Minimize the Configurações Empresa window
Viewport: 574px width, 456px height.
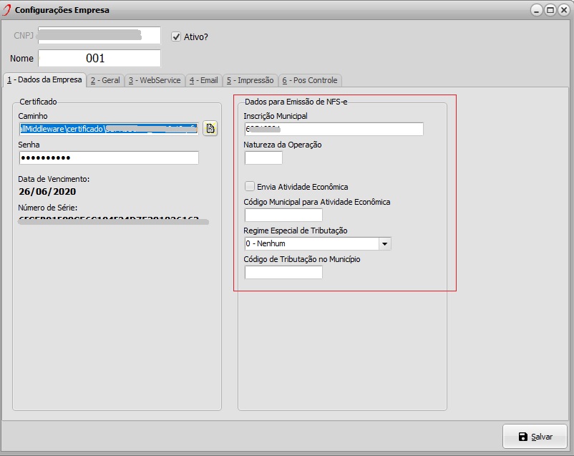coord(536,10)
